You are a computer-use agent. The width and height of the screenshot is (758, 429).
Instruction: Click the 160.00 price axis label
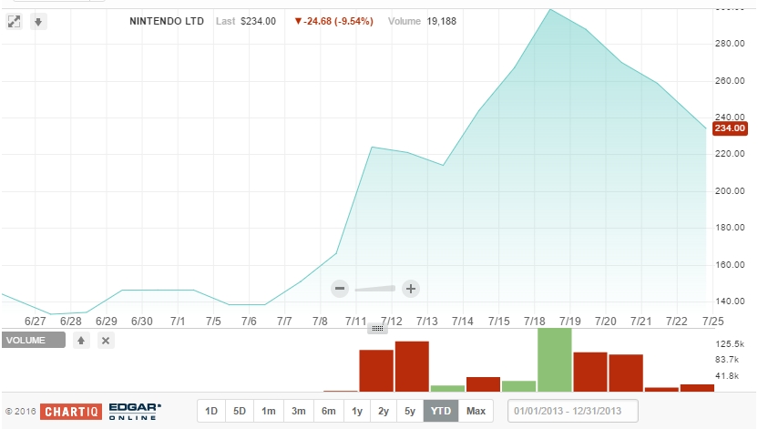click(x=730, y=265)
